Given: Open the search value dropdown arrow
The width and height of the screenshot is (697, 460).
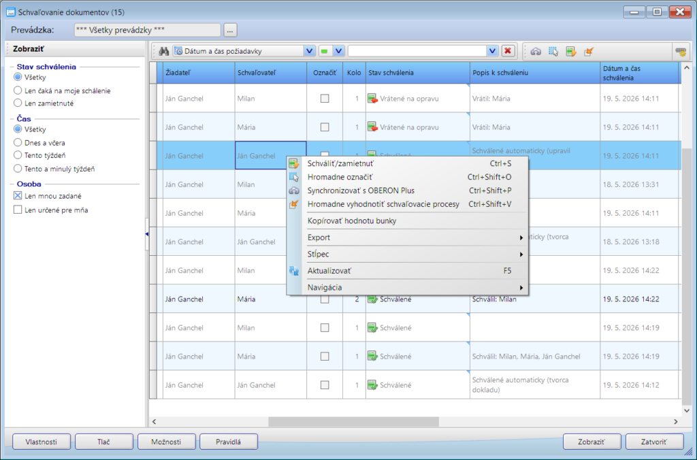Looking at the screenshot, I should 492,51.
